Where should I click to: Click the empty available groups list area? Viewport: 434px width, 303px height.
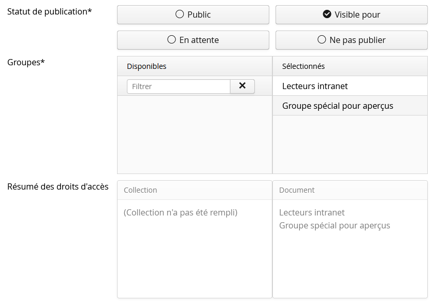pos(194,135)
